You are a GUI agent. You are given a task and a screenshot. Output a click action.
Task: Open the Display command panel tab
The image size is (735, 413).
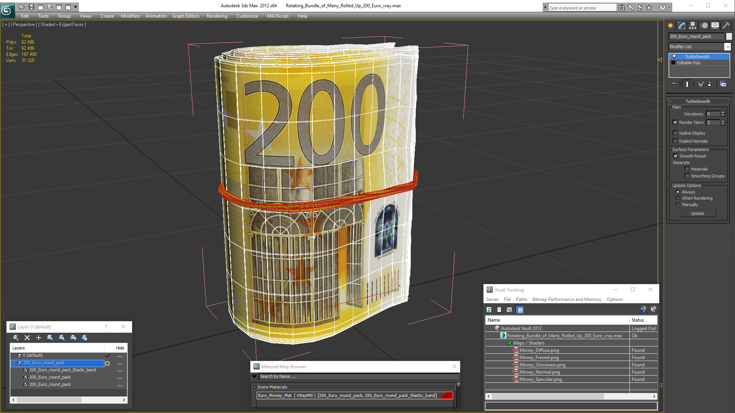(715, 26)
